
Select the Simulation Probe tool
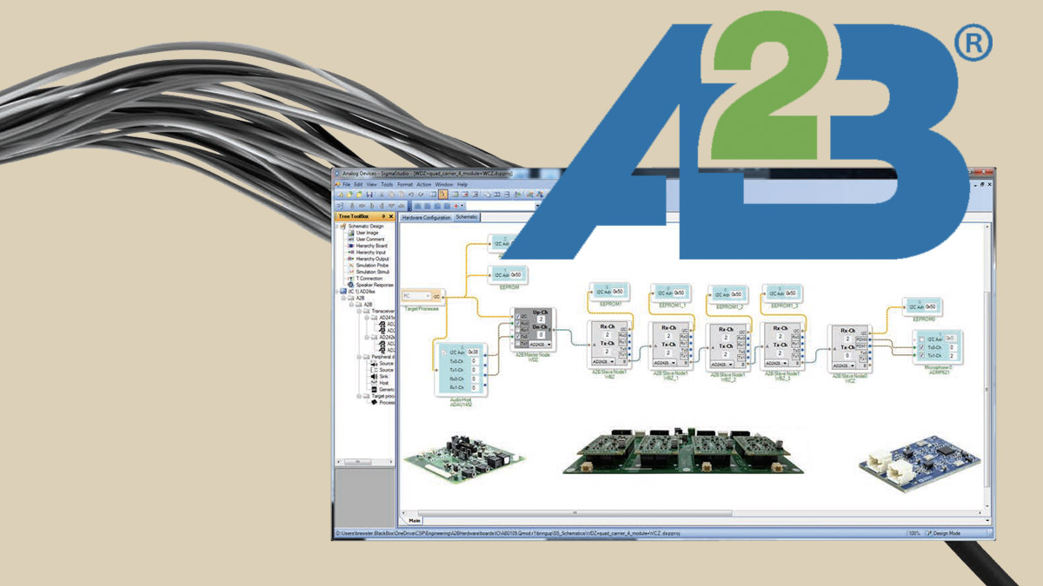(369, 265)
